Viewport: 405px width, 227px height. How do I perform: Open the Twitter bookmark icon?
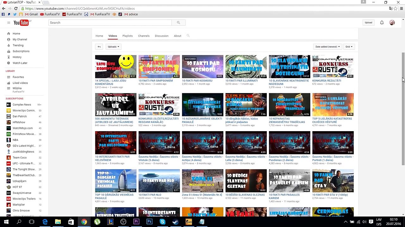pos(15,14)
